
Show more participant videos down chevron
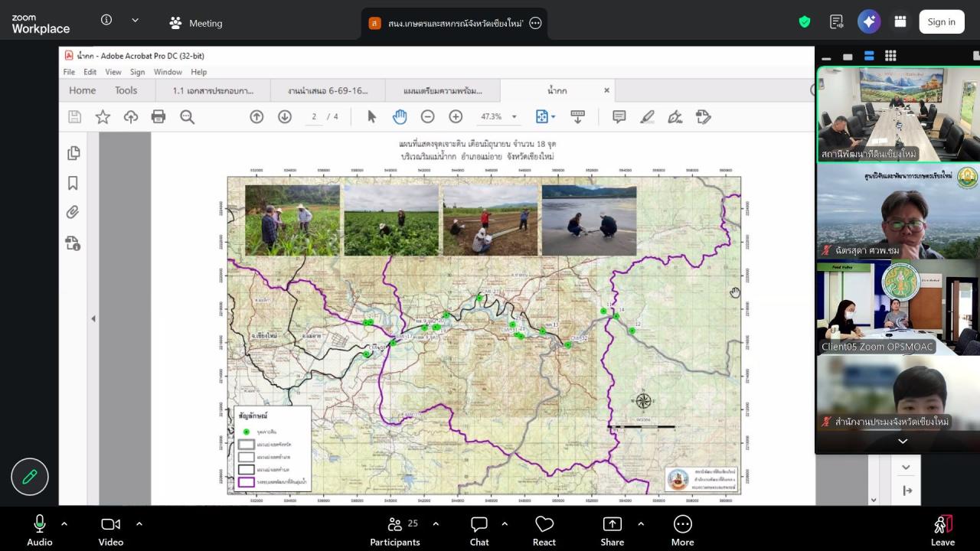(x=903, y=442)
